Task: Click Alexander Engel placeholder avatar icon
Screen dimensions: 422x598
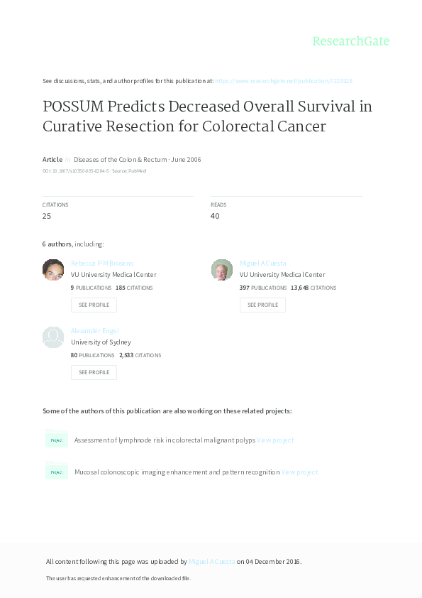Action: (53, 337)
